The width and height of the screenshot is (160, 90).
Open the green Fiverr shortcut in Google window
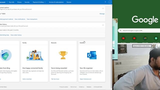[156, 38]
